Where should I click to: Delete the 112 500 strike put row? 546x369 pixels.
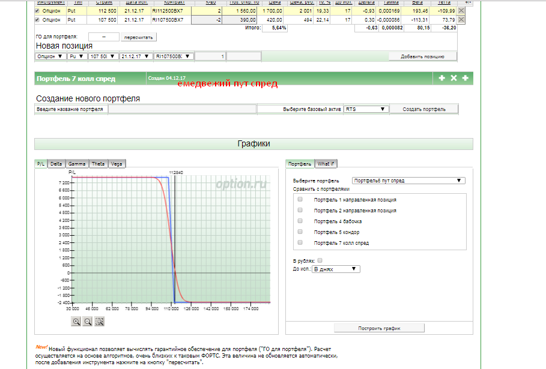pyautogui.click(x=461, y=11)
